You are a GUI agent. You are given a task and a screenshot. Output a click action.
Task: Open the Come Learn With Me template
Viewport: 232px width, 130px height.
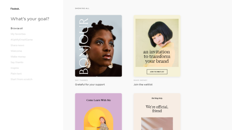pos(98,112)
